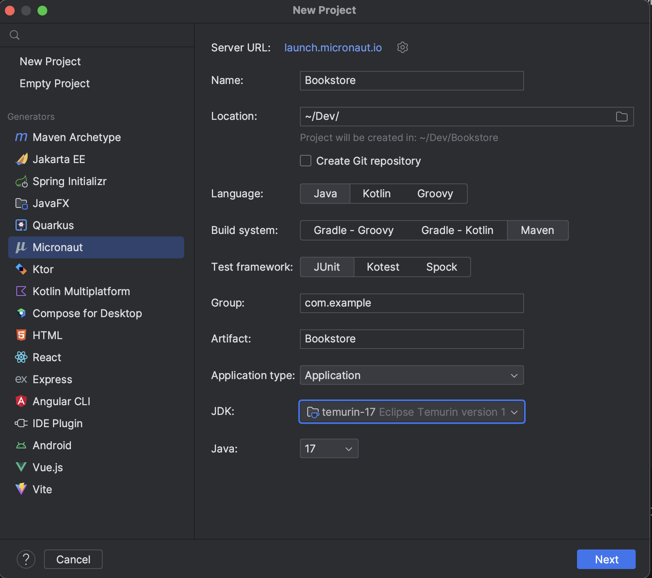Click the Android robot icon
Screen dimensions: 652x578
21,446
